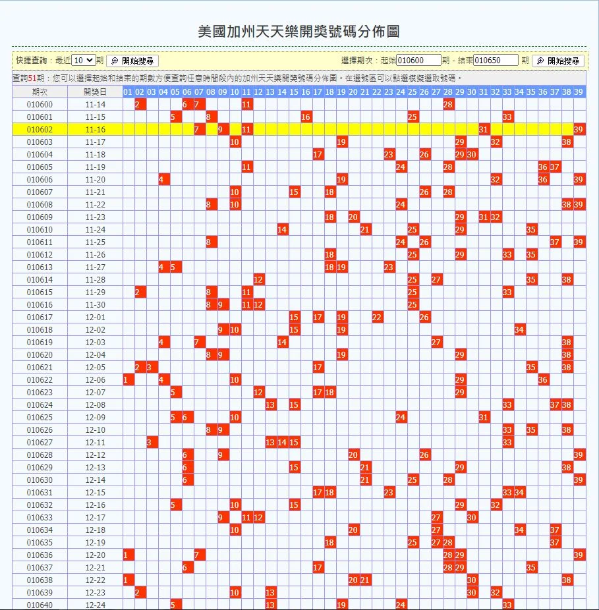Click the page title 美國加州天天樂開獎號碼分佈圖
This screenshot has height=610, width=599.
299,32
